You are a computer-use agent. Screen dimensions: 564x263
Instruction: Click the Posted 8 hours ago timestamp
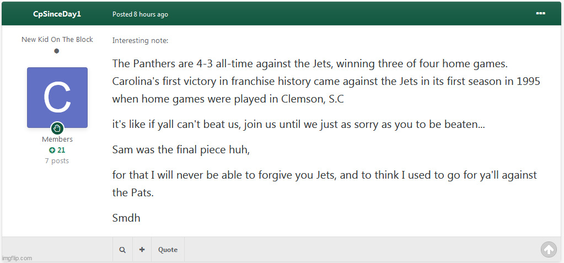coord(140,14)
